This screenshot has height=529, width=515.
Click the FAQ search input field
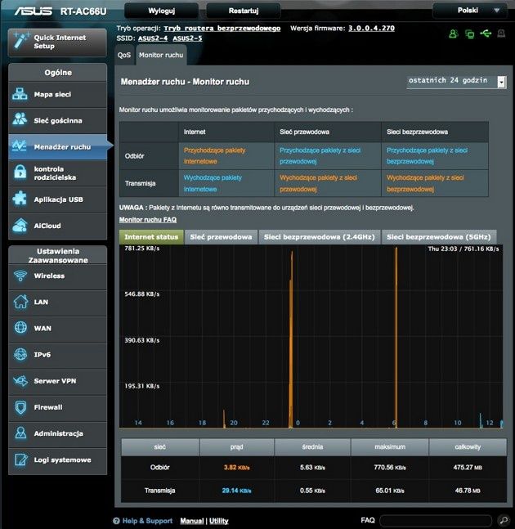(x=436, y=520)
